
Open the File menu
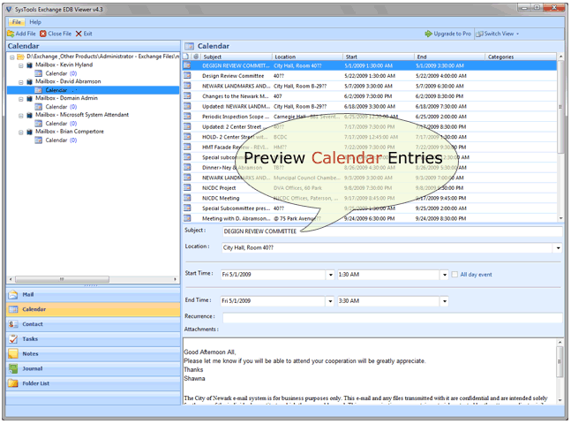pyautogui.click(x=17, y=22)
